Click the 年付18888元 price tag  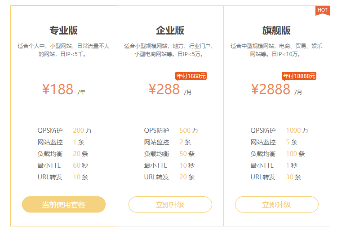[x=299, y=76]
